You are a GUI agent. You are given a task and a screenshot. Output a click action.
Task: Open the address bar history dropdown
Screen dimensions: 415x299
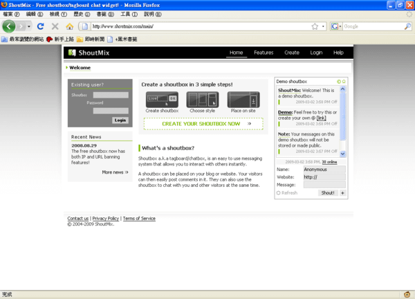click(323, 26)
